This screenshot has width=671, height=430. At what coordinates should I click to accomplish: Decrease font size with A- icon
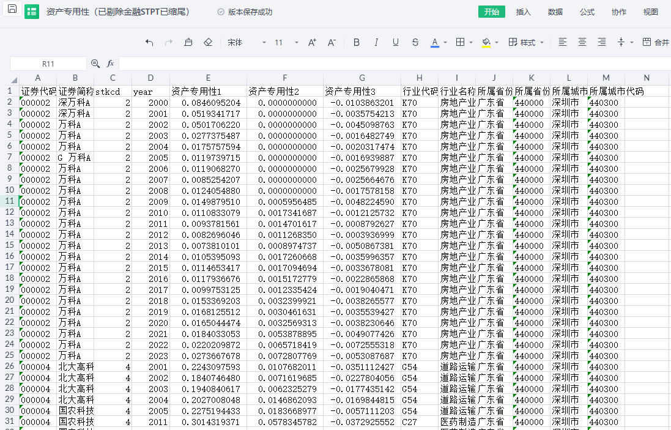332,42
